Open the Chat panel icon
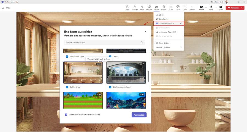Viewport: 247px width, 132px height. tap(128, 7)
